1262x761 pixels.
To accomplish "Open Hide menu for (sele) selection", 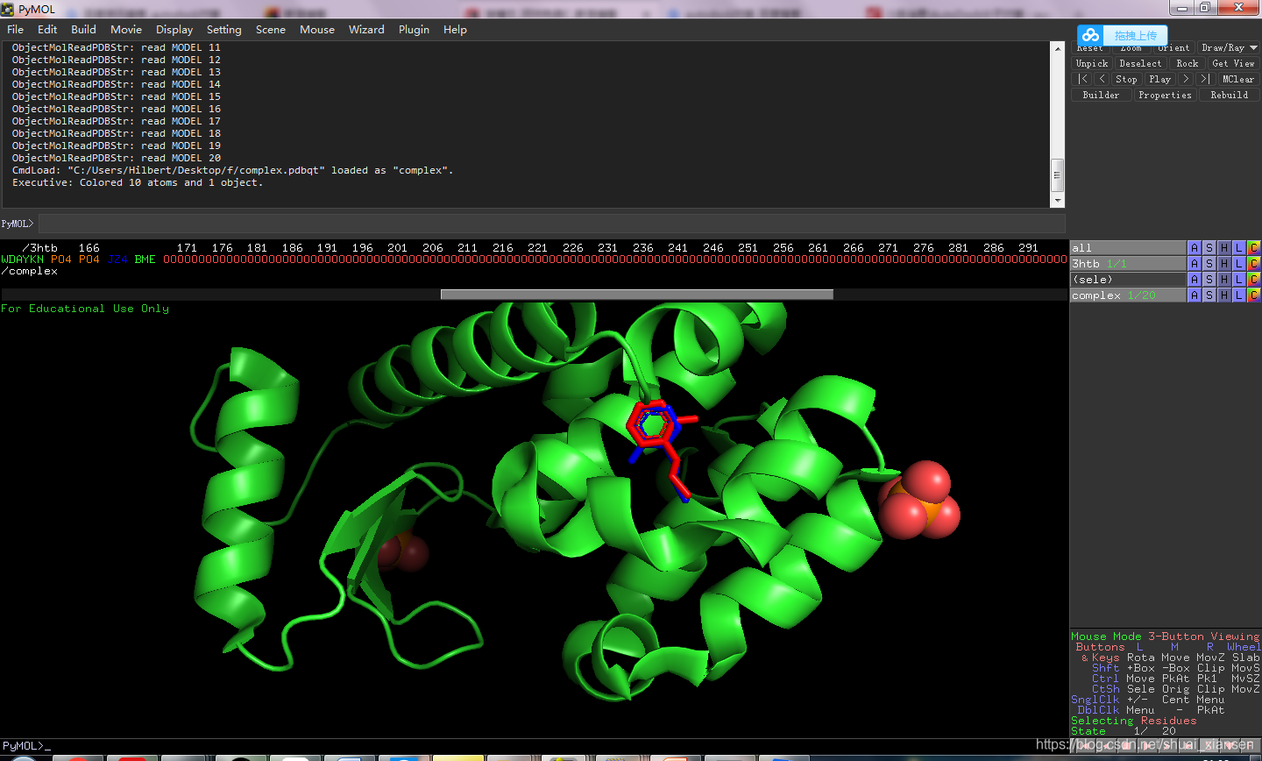I will pyautogui.click(x=1223, y=280).
